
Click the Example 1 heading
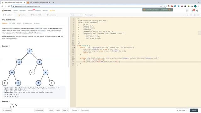[6, 46]
